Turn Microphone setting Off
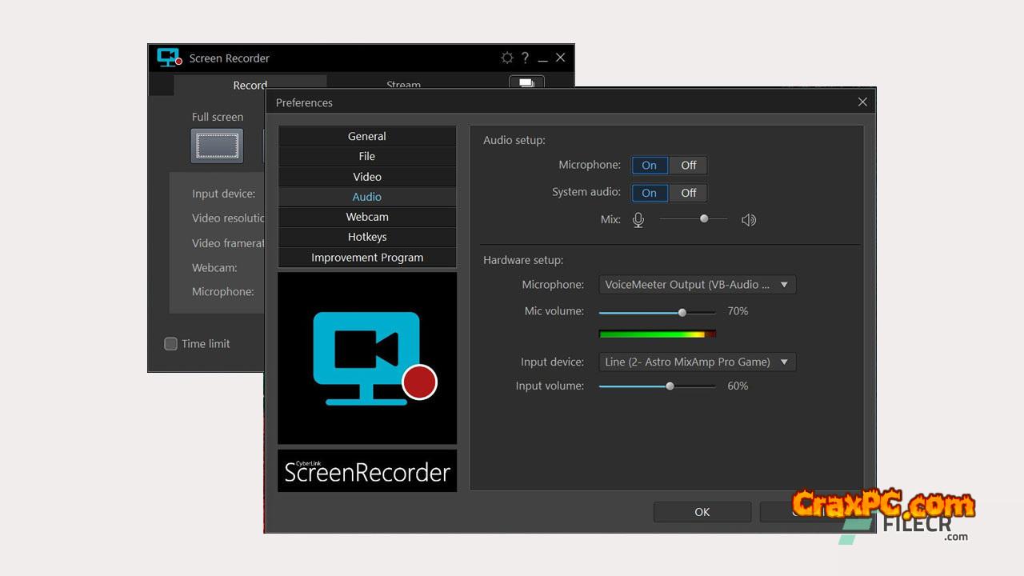The width and height of the screenshot is (1024, 576). click(x=688, y=165)
